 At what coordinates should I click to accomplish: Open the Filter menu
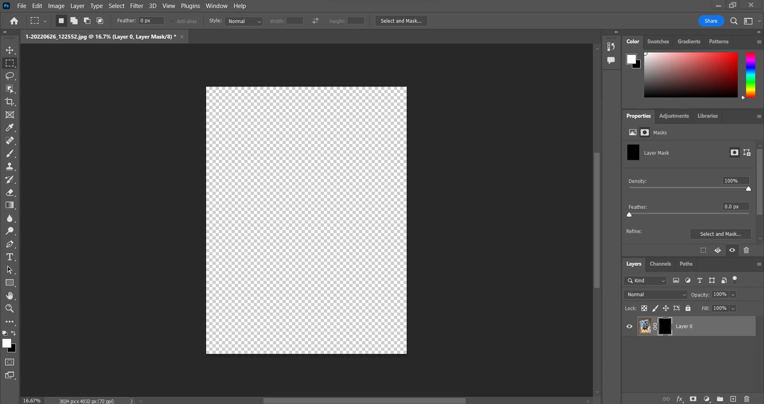pos(136,6)
